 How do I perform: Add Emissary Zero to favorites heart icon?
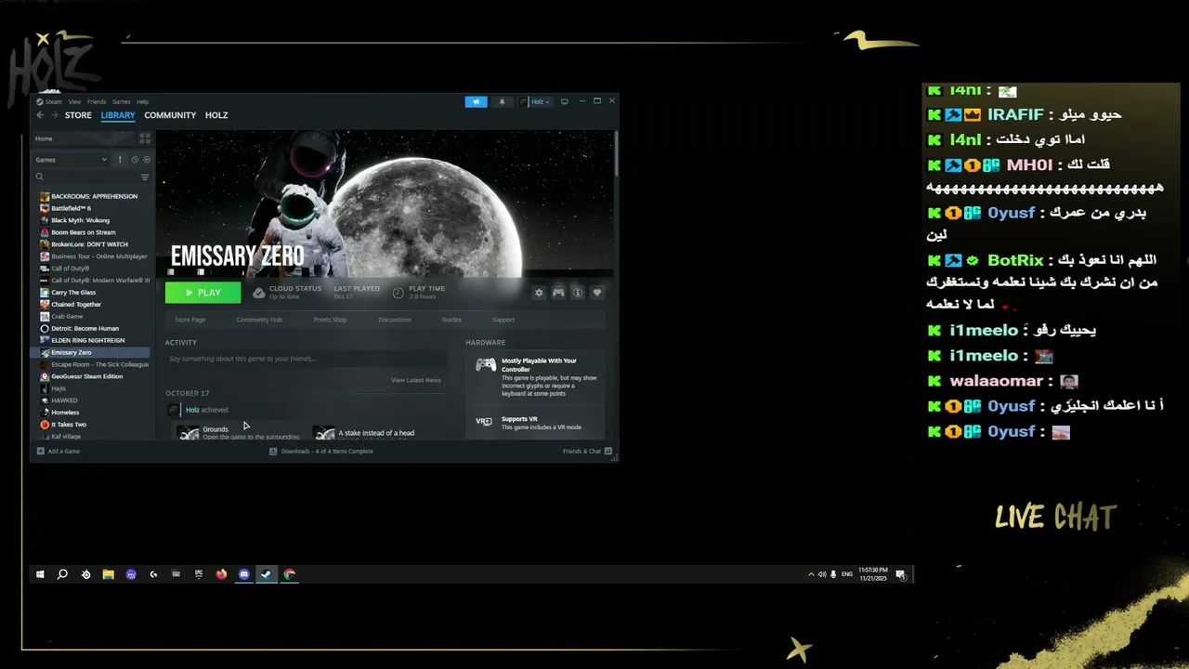(597, 293)
